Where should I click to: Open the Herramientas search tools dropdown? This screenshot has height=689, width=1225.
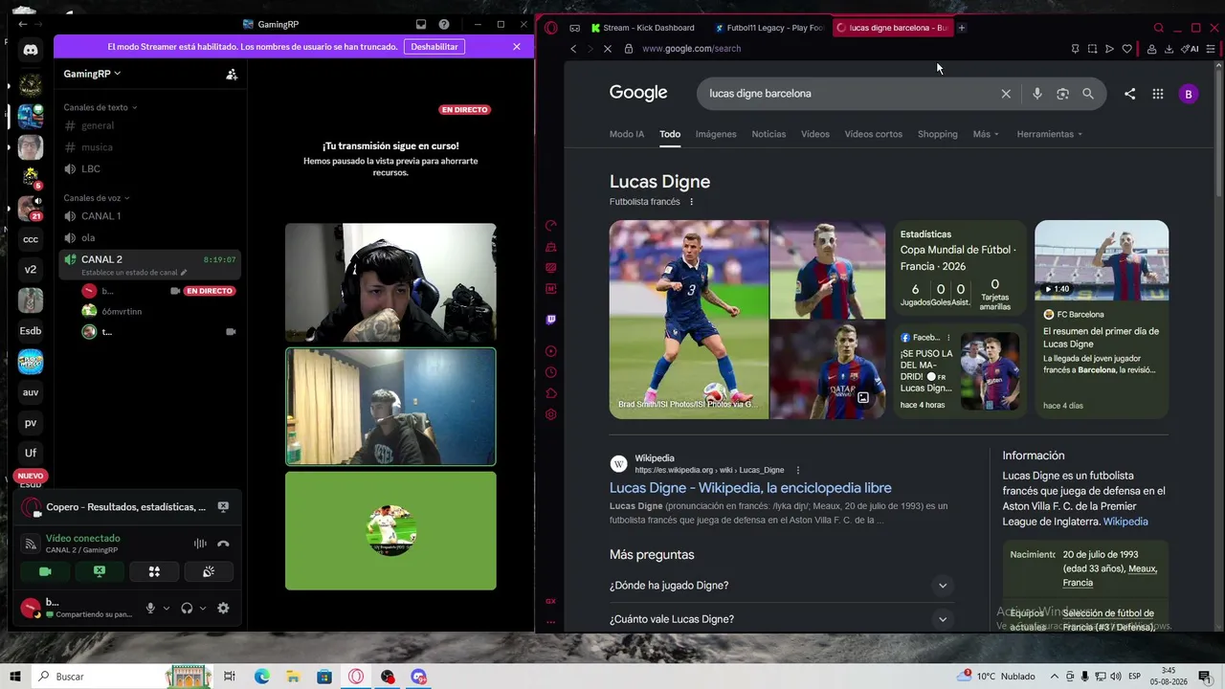1050,134
